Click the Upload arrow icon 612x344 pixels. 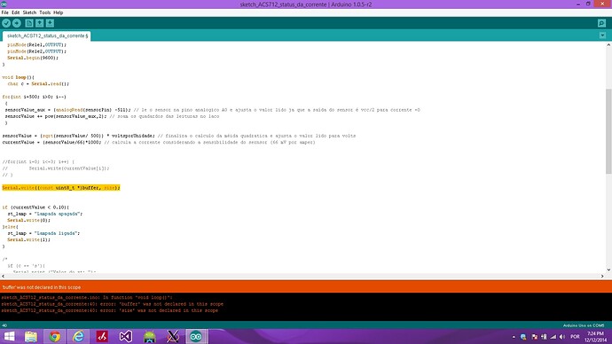click(17, 23)
